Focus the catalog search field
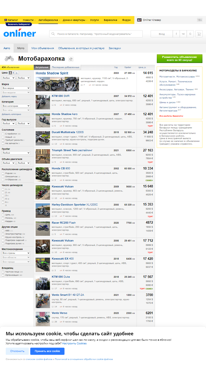 click(x=96, y=34)
